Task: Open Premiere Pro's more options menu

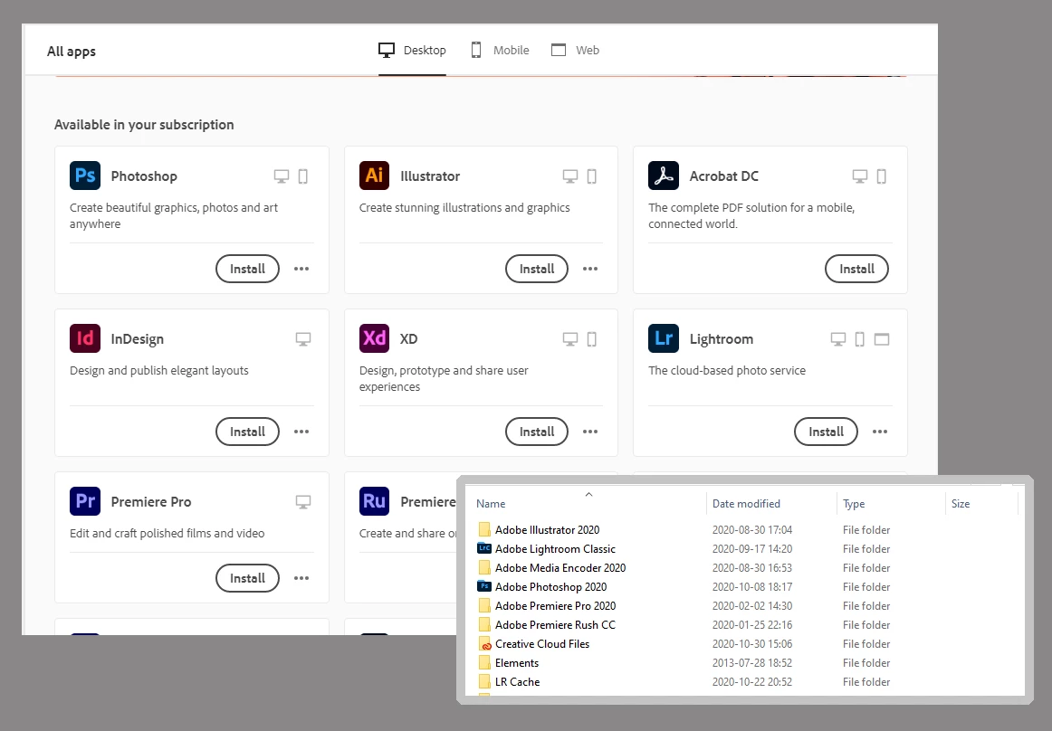Action: [301, 578]
